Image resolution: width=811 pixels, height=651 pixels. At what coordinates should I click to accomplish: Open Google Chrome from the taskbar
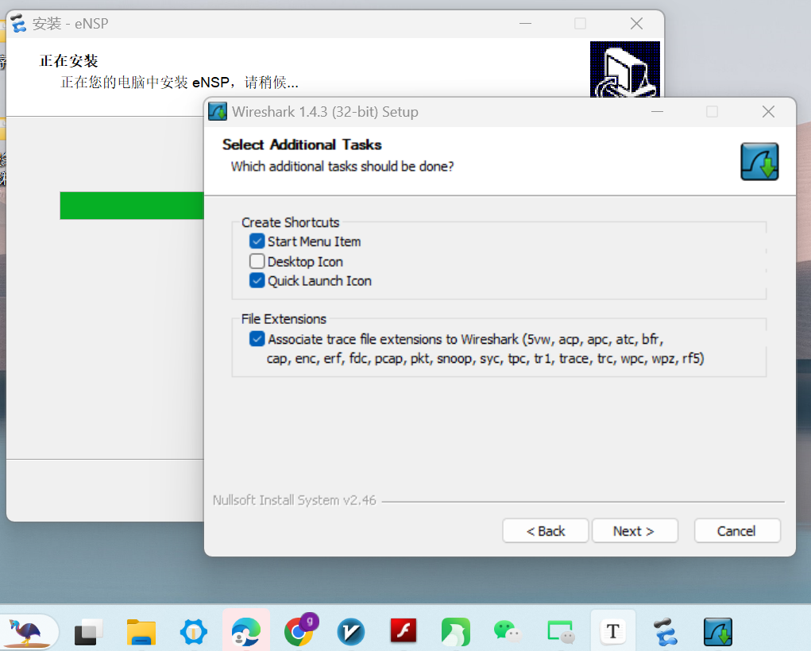[x=299, y=632]
